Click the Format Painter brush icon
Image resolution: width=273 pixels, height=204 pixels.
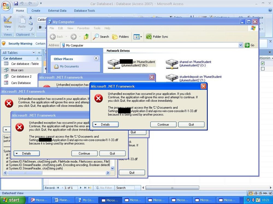pos(31,29)
